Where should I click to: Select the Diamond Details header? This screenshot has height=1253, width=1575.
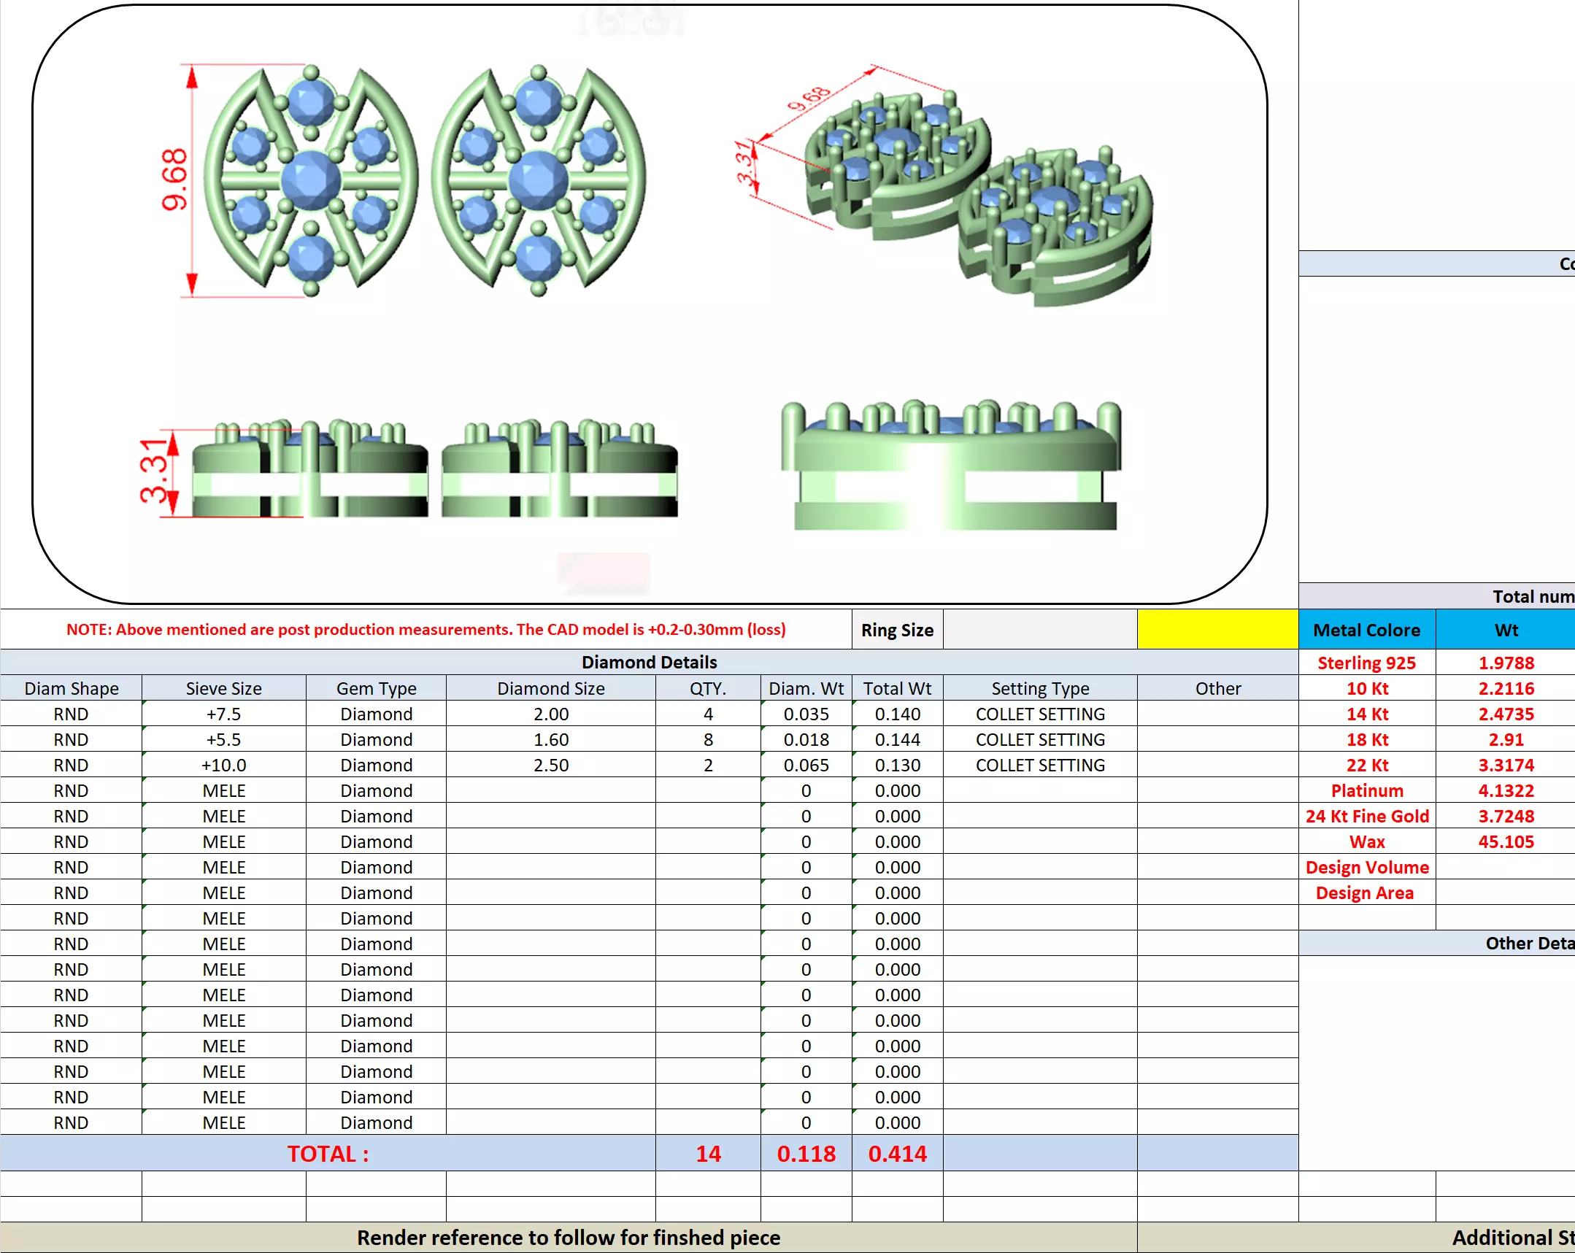[649, 662]
